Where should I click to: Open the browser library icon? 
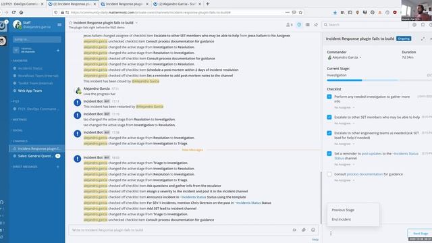pos(342,12)
